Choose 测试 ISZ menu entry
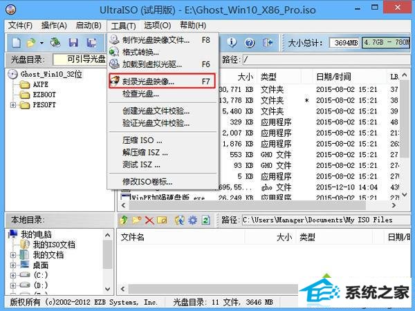 pos(163,164)
